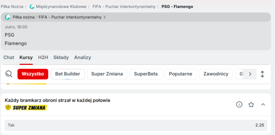
Task: Click the search magnifier icon
Action: pos(9,74)
